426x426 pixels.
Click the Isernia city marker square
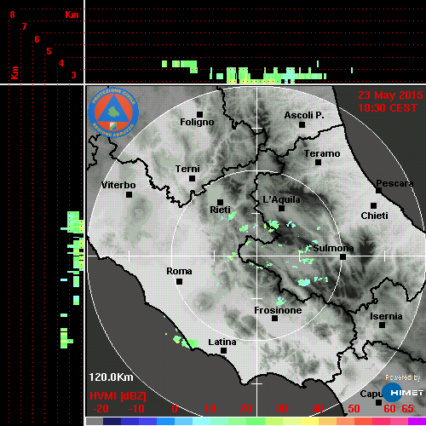coord(383,325)
